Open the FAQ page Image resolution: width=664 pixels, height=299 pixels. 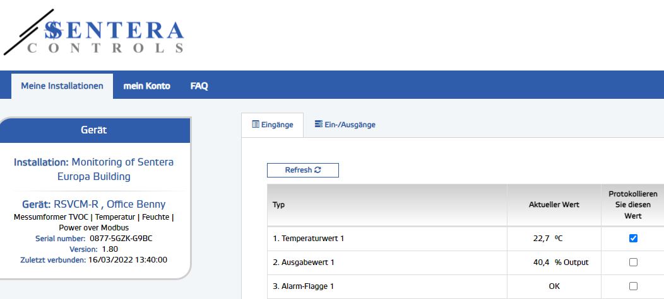pos(199,86)
